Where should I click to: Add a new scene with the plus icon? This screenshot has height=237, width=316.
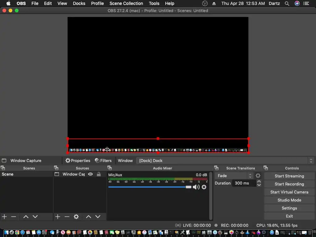[x=4, y=217]
